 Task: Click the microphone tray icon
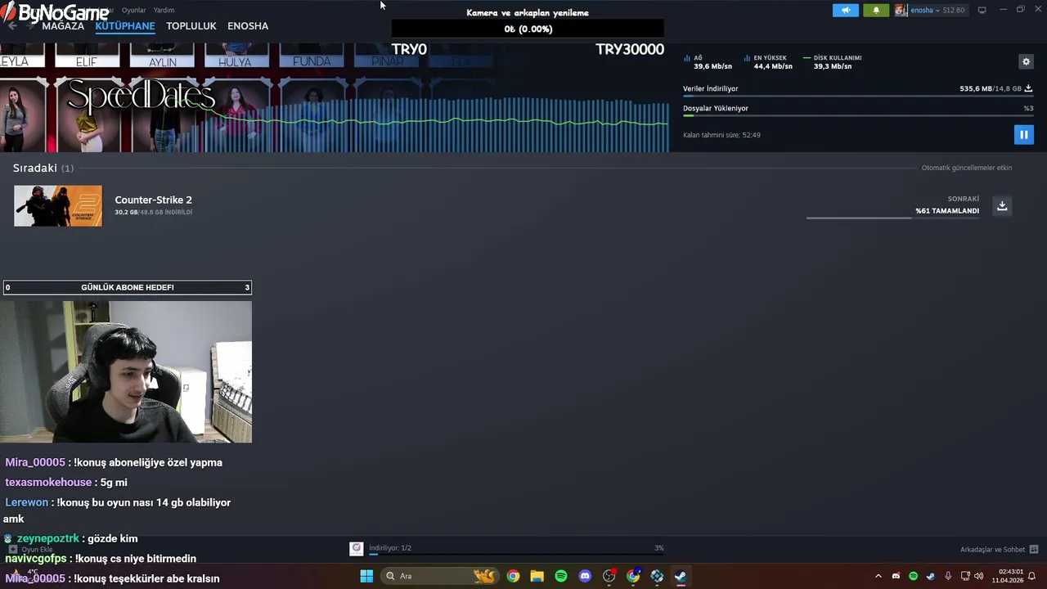pos(948,576)
